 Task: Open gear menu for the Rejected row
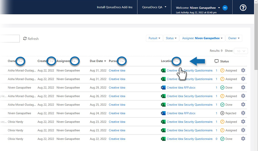tap(243, 113)
